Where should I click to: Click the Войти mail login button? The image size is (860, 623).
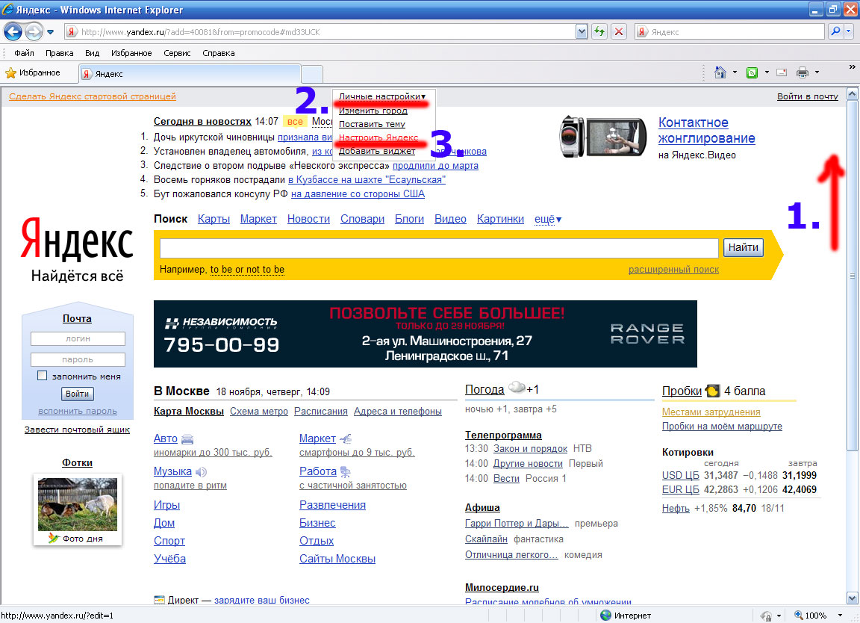click(x=78, y=394)
